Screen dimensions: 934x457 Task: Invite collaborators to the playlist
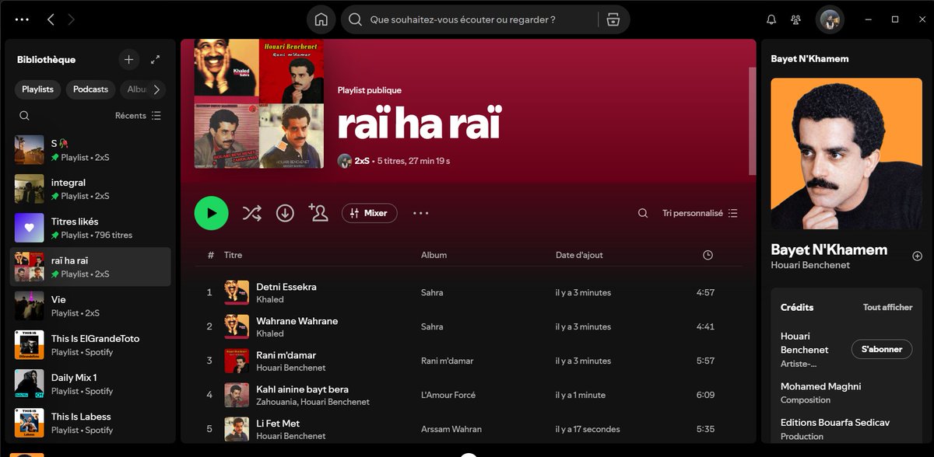tap(318, 212)
